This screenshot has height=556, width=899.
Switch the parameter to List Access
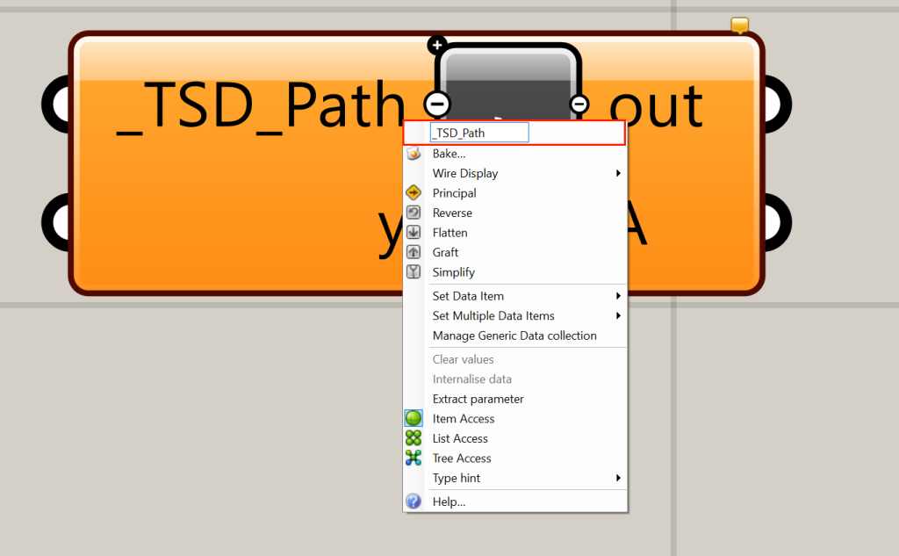click(460, 438)
